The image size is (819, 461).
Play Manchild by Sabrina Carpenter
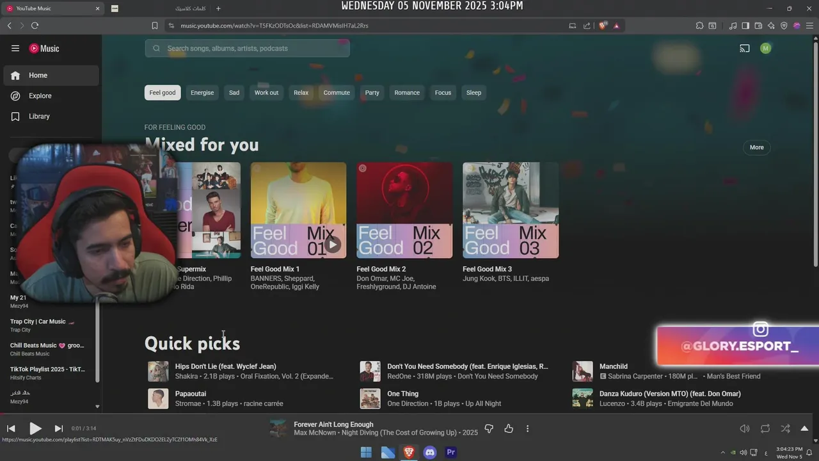click(x=614, y=366)
